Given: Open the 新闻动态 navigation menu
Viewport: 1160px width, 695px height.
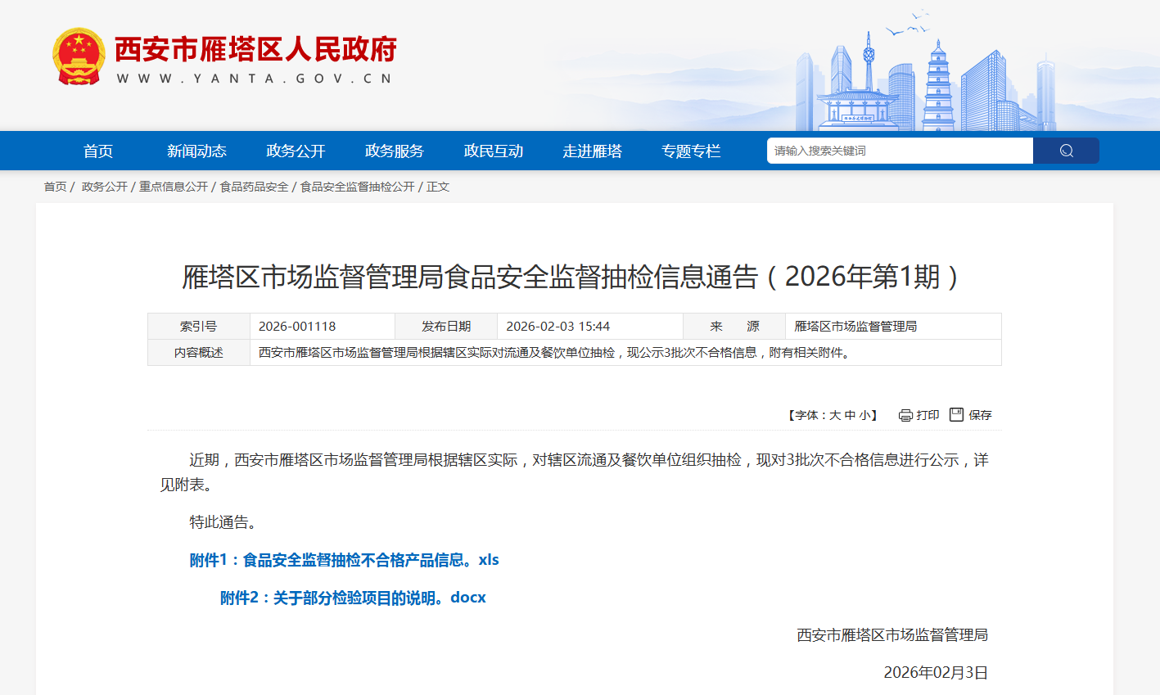Looking at the screenshot, I should (196, 151).
